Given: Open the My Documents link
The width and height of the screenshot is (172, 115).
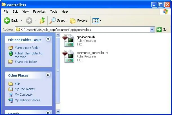Looking at the screenshot, I should (x=25, y=89).
